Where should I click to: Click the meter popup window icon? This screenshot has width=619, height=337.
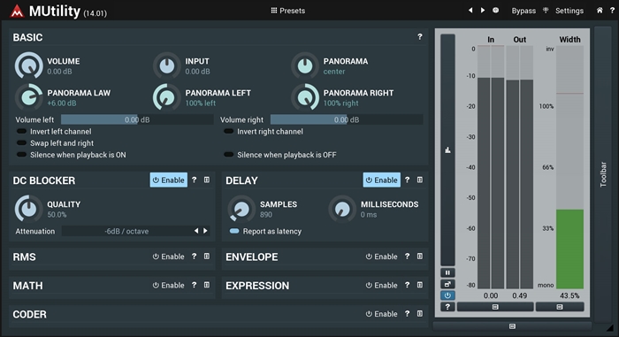(447, 284)
